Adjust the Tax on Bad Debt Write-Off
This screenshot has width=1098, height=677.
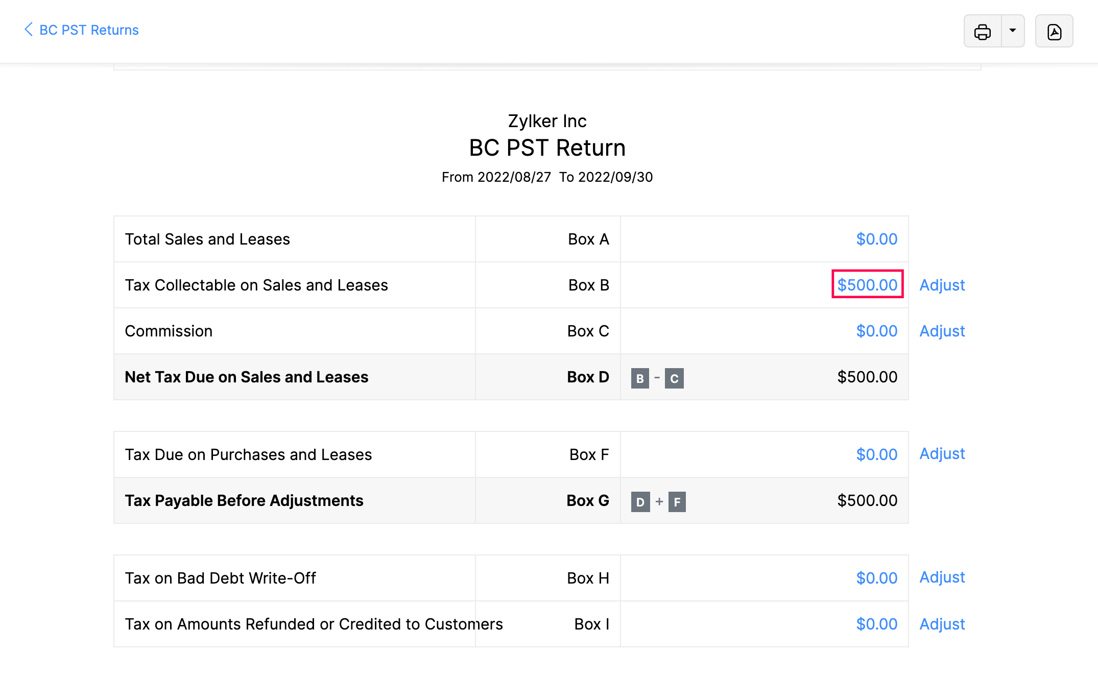click(x=942, y=577)
